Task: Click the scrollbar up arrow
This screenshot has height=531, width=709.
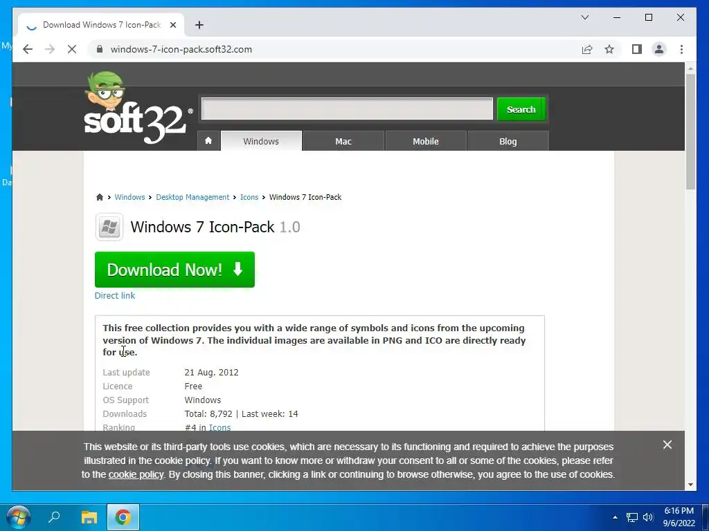Action: tap(690, 68)
